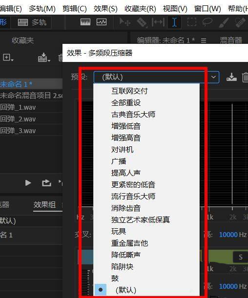Choose preset 玩具
The image size is (248, 298).
(146, 232)
